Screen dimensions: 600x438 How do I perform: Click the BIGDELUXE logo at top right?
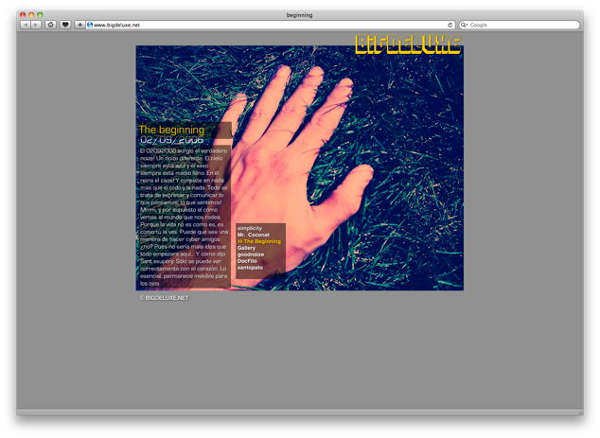pyautogui.click(x=408, y=44)
